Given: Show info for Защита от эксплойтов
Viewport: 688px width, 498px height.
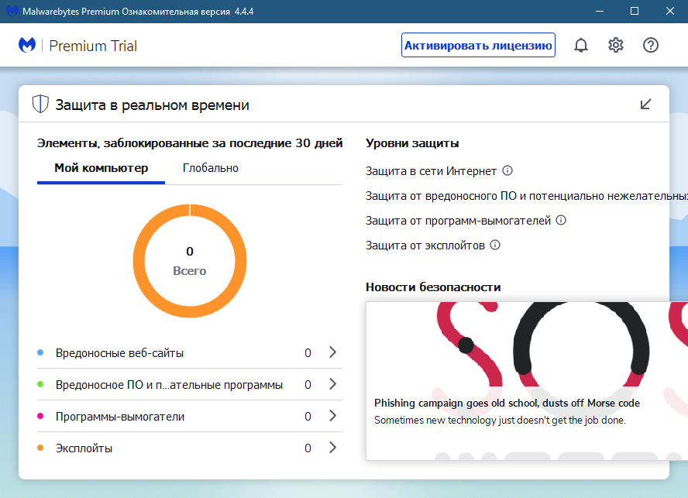Looking at the screenshot, I should point(495,245).
